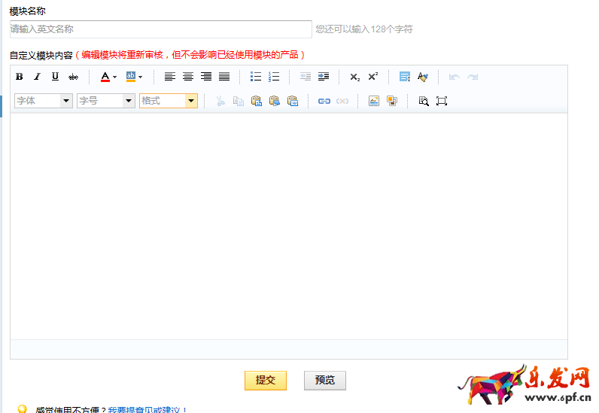Viewport: 599px width, 413px height.
Task: Click the 预览 preview button
Action: click(x=325, y=381)
